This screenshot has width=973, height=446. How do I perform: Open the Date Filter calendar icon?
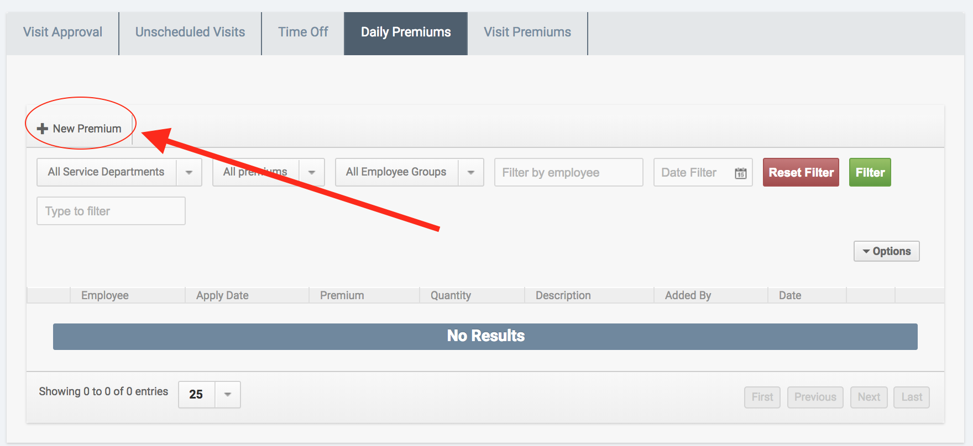coord(740,173)
